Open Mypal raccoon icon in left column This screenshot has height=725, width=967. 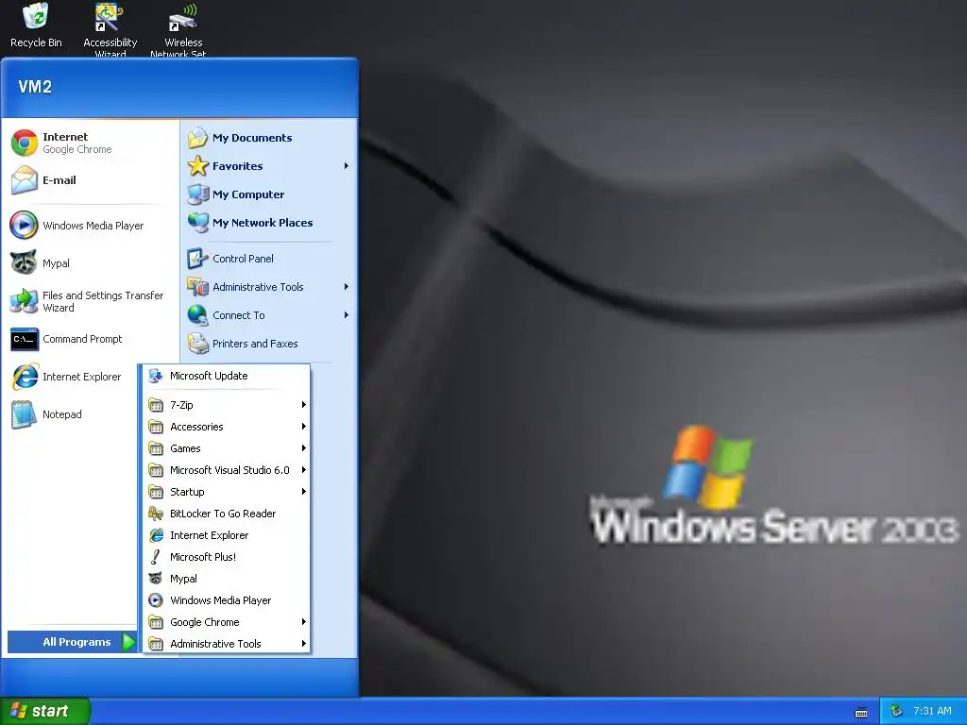(x=24, y=263)
